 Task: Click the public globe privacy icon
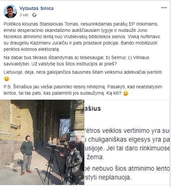pyautogui.click(x=34, y=15)
